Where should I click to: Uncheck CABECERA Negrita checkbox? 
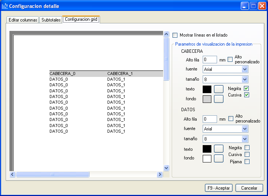coord(246,89)
